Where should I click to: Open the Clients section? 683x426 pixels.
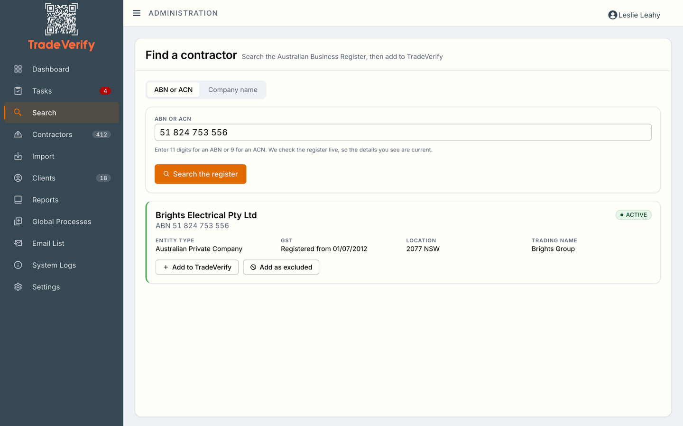62,178
